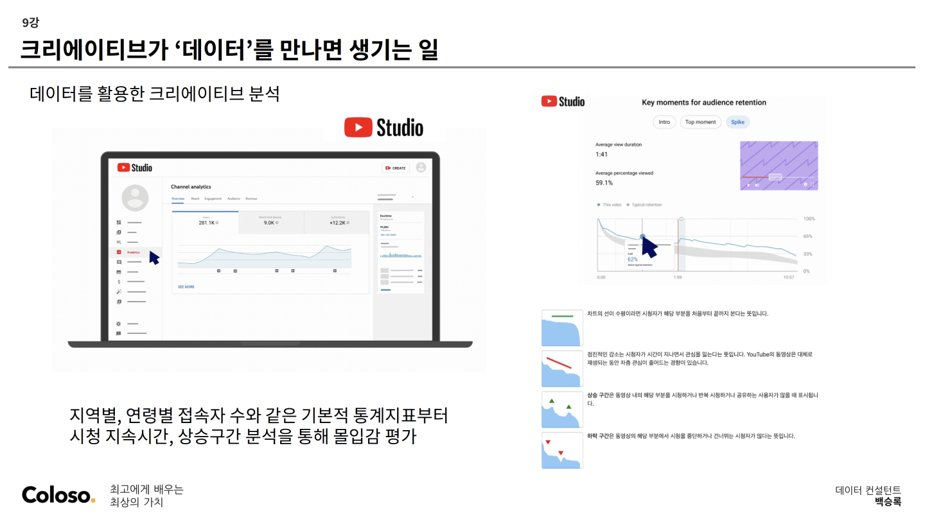925x520 pixels.
Task: Click the magic wand Customization icon
Action: (x=118, y=291)
